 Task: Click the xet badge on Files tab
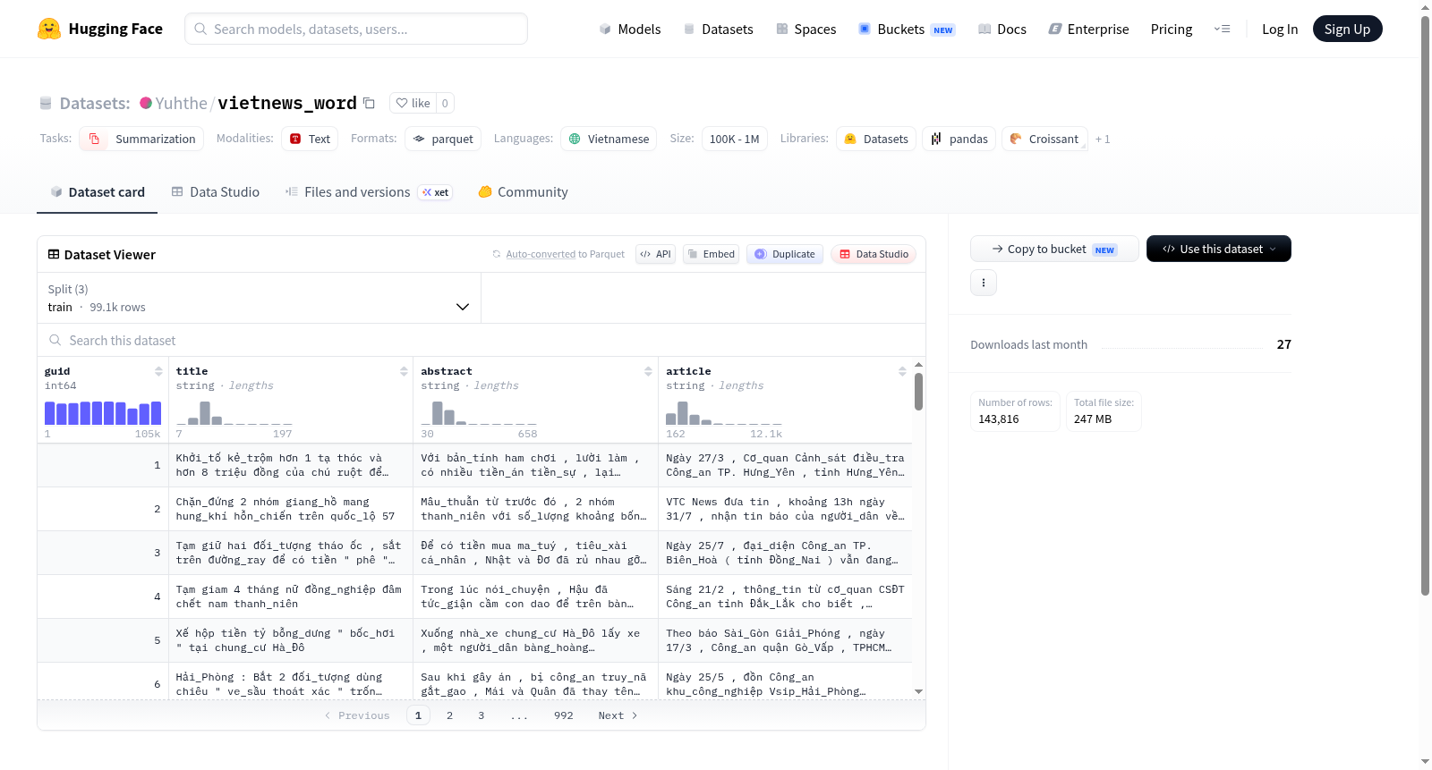(x=436, y=192)
